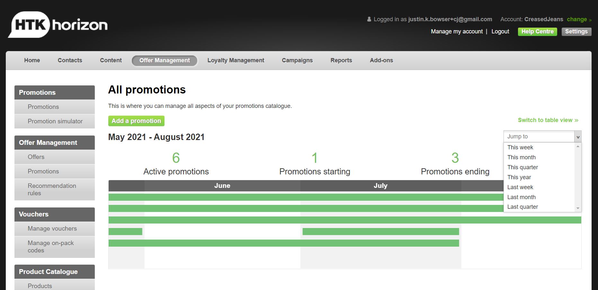Open the Help Centre button
Image resolution: width=598 pixels, height=290 pixels.
coord(537,31)
